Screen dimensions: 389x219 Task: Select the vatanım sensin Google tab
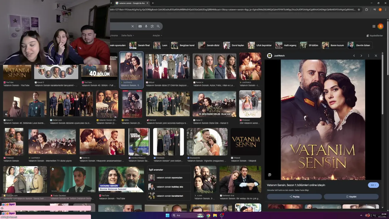(x=132, y=3)
